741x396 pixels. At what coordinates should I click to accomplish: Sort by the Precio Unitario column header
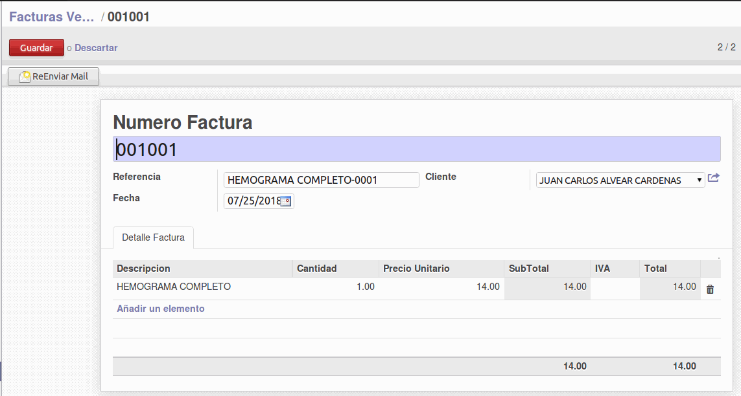pos(416,269)
